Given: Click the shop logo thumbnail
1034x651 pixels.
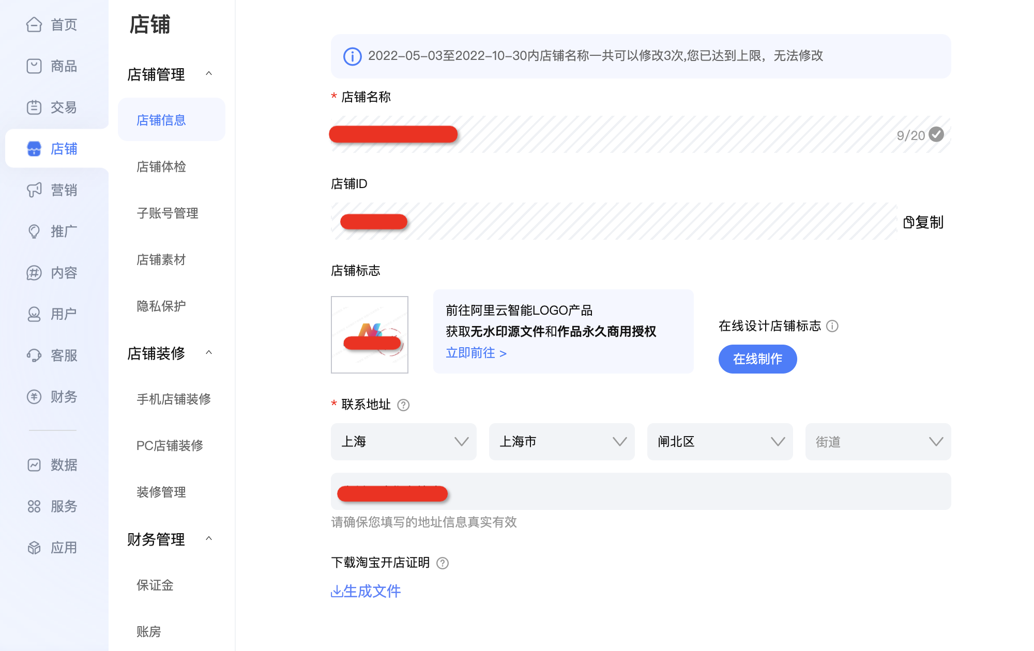Looking at the screenshot, I should 370,335.
